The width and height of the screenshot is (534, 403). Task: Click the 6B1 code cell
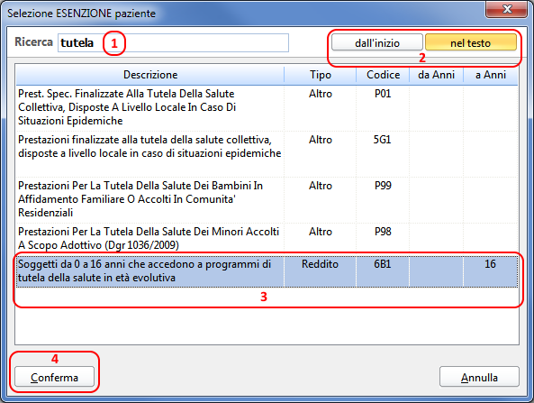pos(383,264)
